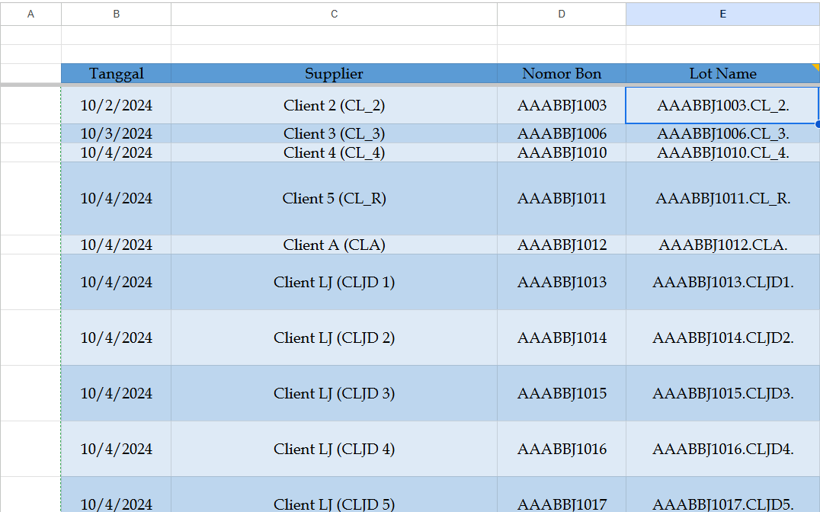Select lot cell AAABBJ1006.CL_3.
The image size is (820, 512).
point(722,133)
